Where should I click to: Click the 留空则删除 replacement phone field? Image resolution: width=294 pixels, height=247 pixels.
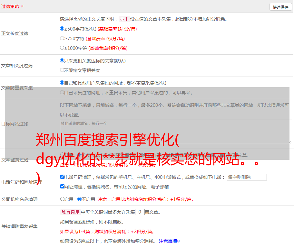click(x=247, y=177)
